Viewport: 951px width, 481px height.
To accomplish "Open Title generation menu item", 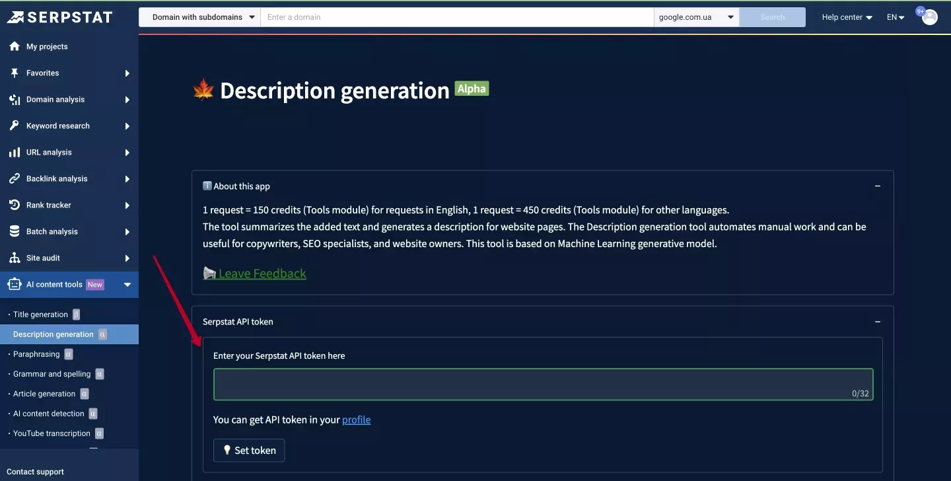I will (x=41, y=314).
